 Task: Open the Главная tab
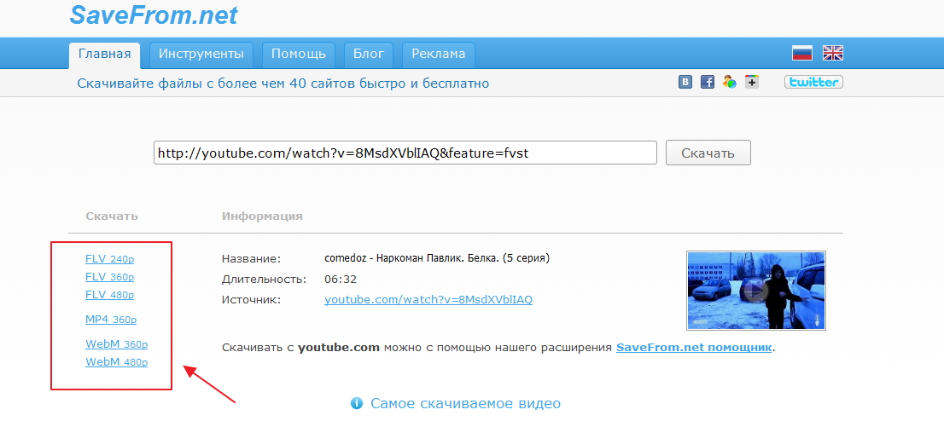click(104, 55)
